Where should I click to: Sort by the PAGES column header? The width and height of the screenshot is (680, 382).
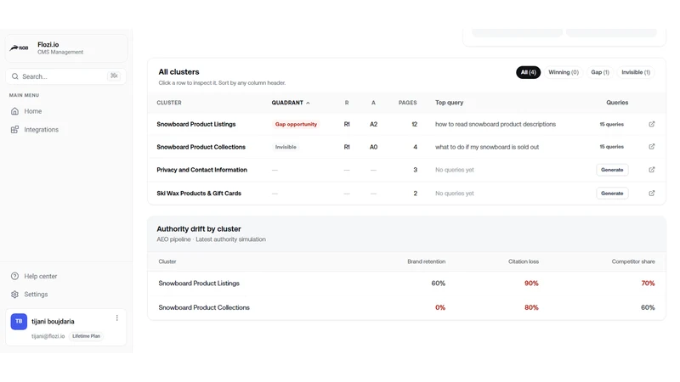pyautogui.click(x=408, y=103)
